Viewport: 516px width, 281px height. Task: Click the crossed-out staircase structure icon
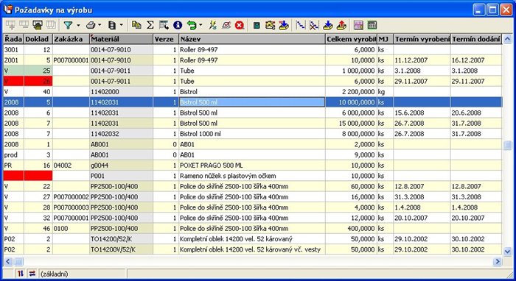pos(314,25)
